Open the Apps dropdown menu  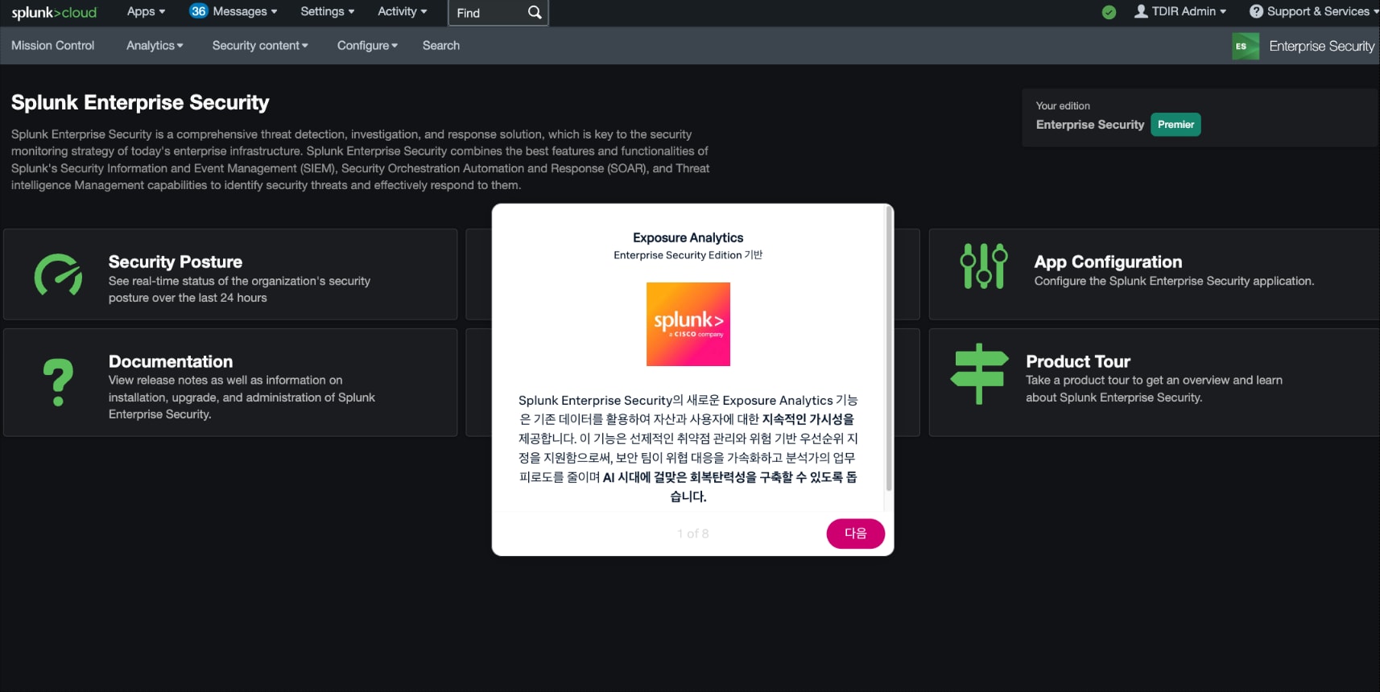[x=146, y=11]
